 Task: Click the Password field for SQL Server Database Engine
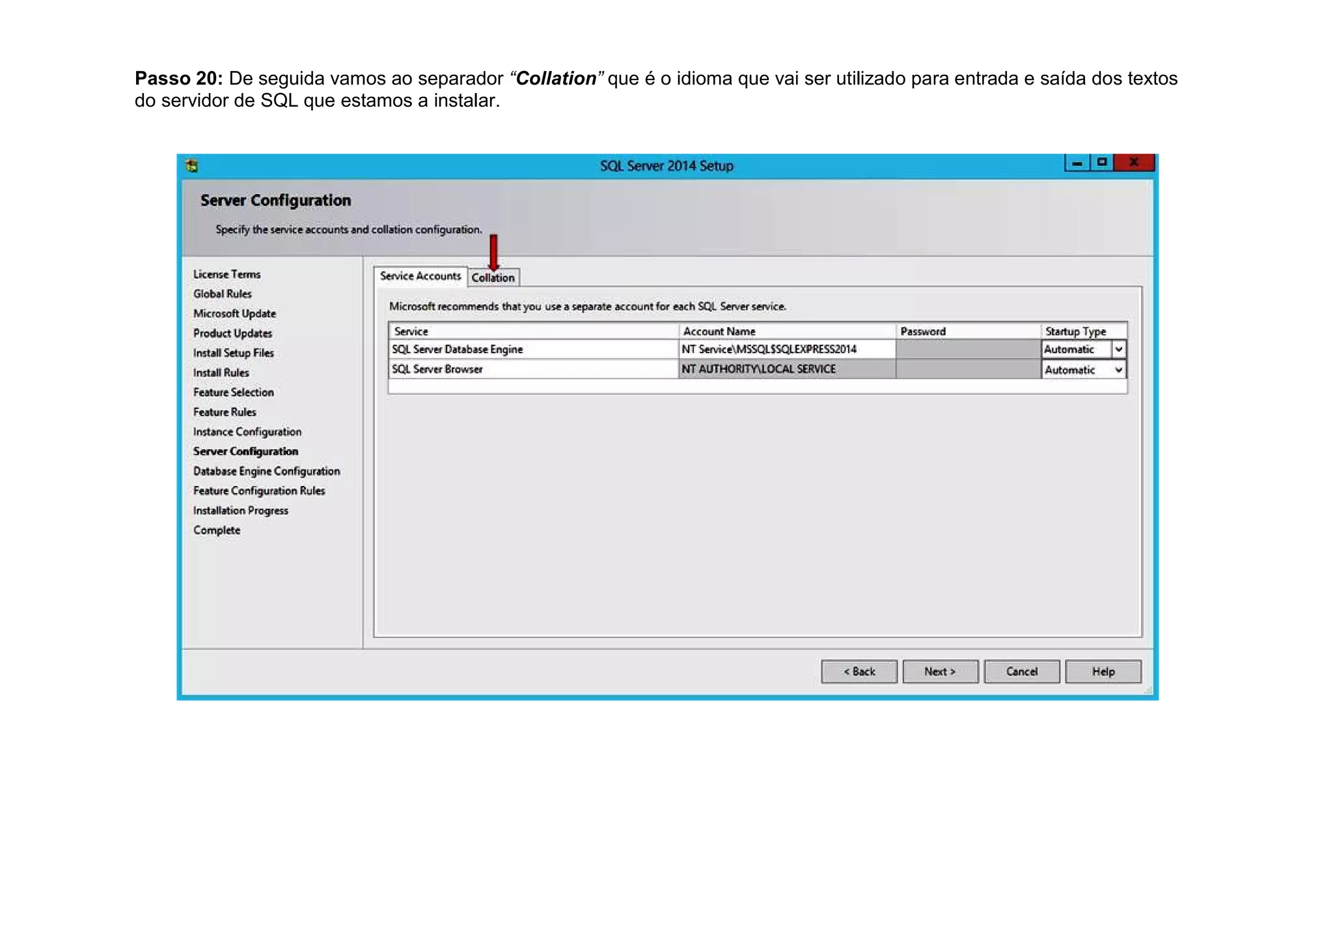[x=969, y=349]
